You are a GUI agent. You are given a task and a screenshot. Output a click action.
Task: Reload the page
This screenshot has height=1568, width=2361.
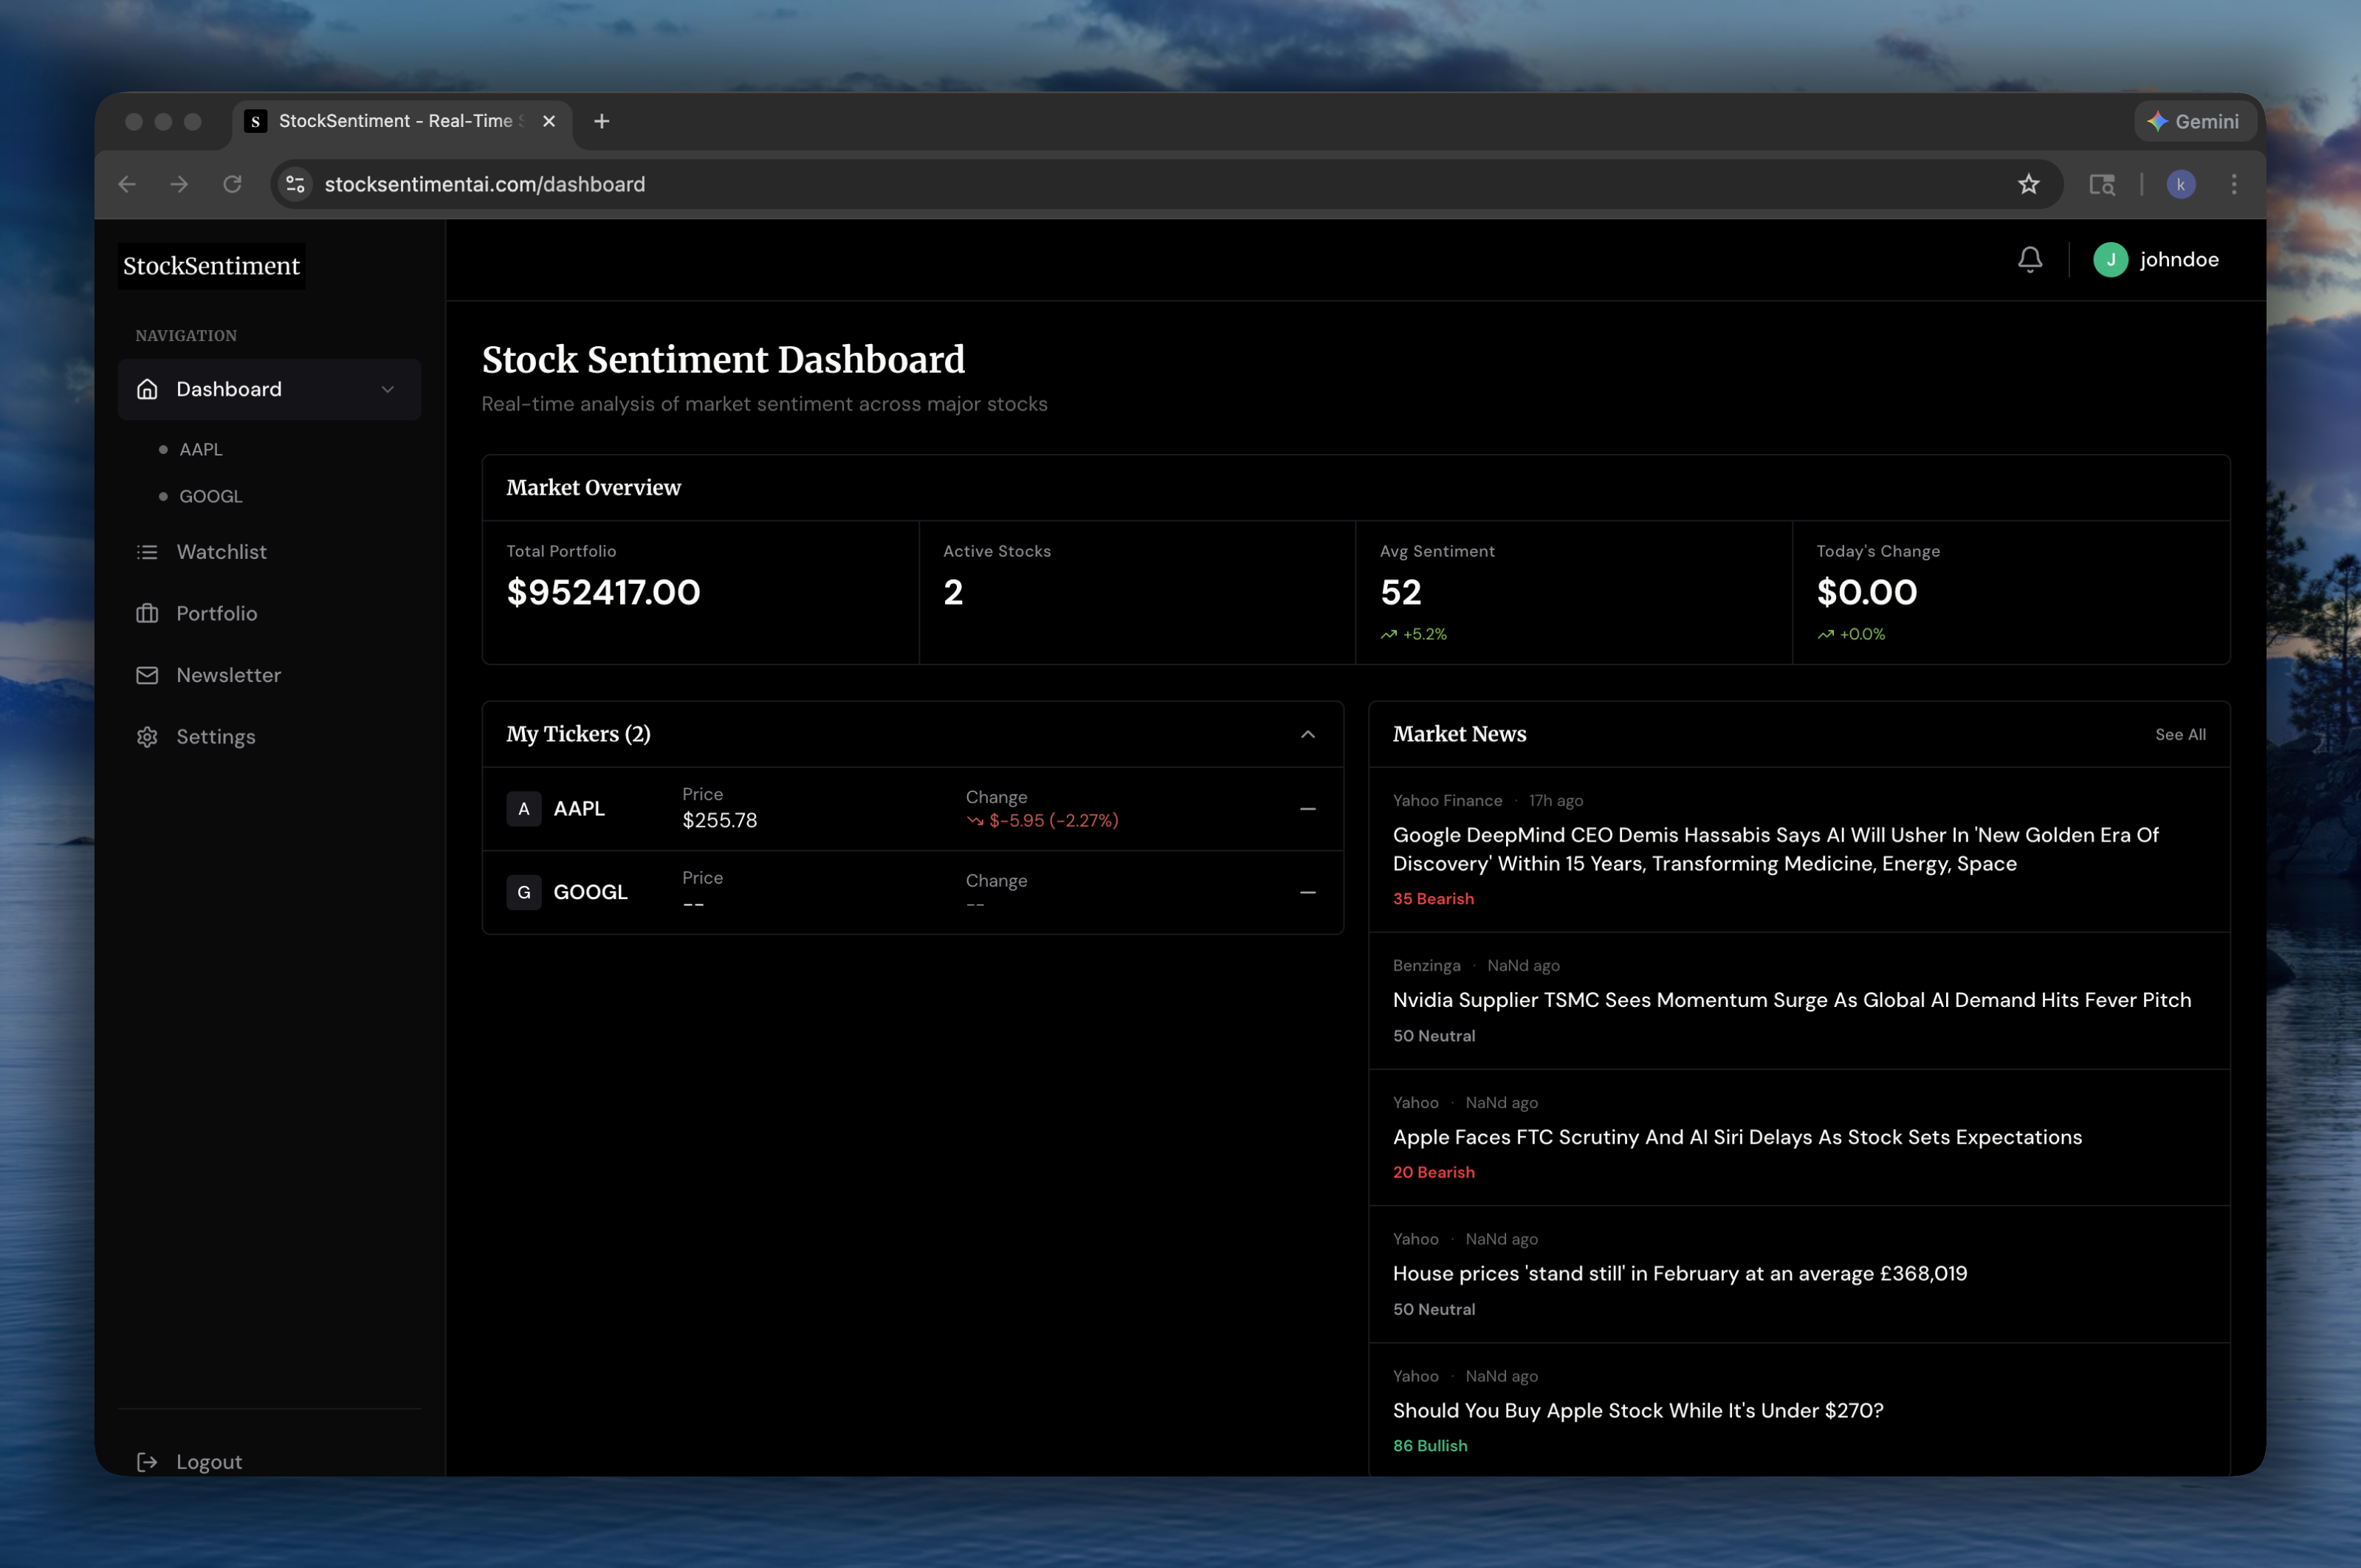[232, 184]
